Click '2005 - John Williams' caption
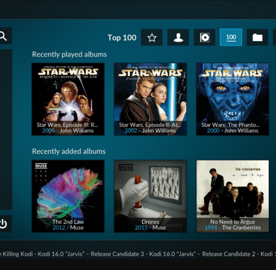276x270 pixels. coord(68,131)
